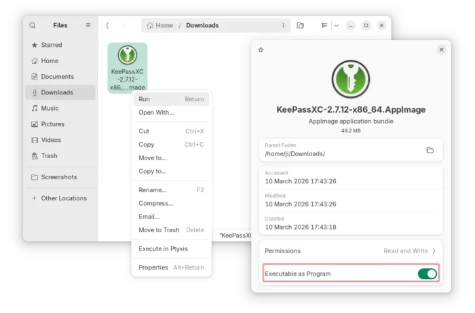Choose Execute in Ptyxis option
This screenshot has height=313, width=475.
point(163,248)
